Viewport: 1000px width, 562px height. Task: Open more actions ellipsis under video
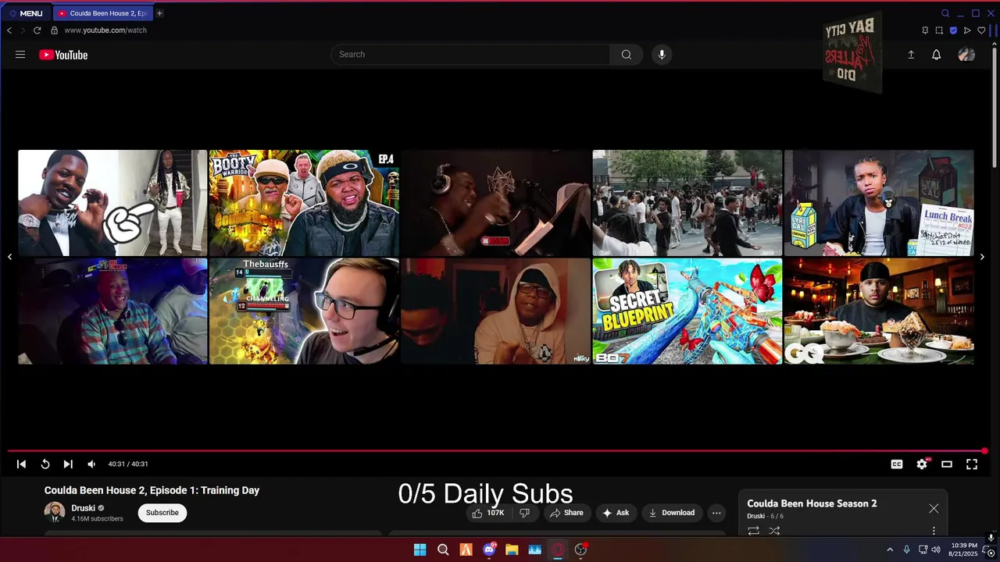716,513
